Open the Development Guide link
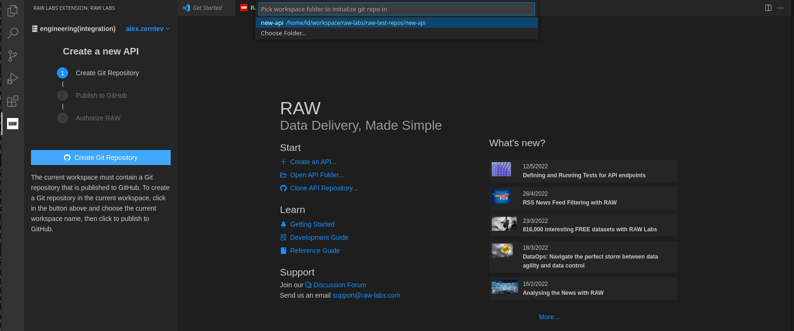Image resolution: width=794 pixels, height=331 pixels. (319, 237)
